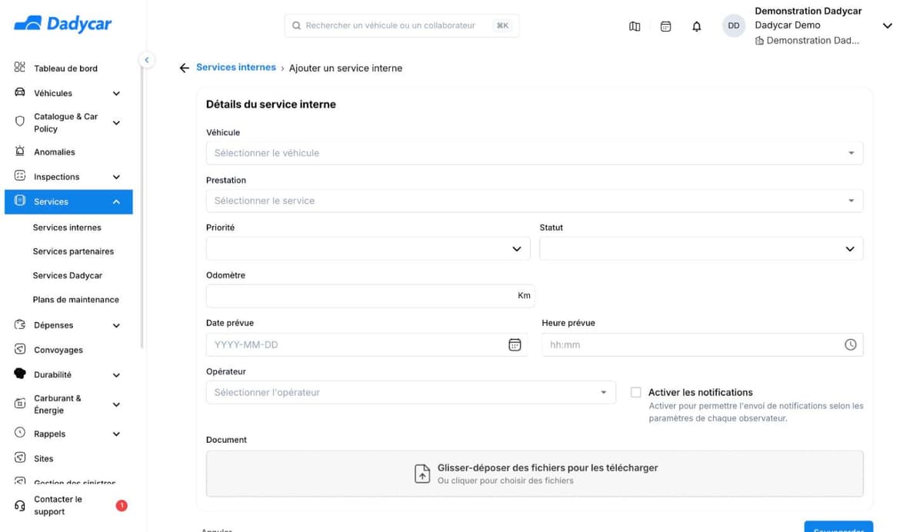The width and height of the screenshot is (923, 532).
Task: Click the search magnifier icon
Action: coord(297,25)
